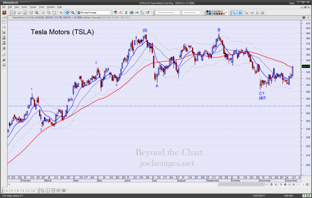Pick the red color swatch
Viewport: 312px width, 198px height.
pos(219,14)
